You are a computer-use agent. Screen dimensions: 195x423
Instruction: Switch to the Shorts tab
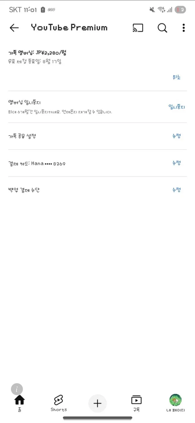tap(58, 404)
